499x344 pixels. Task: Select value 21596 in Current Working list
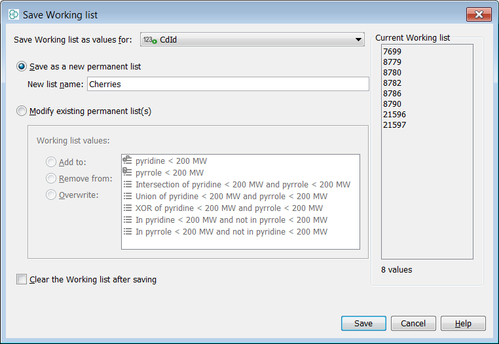pos(395,114)
